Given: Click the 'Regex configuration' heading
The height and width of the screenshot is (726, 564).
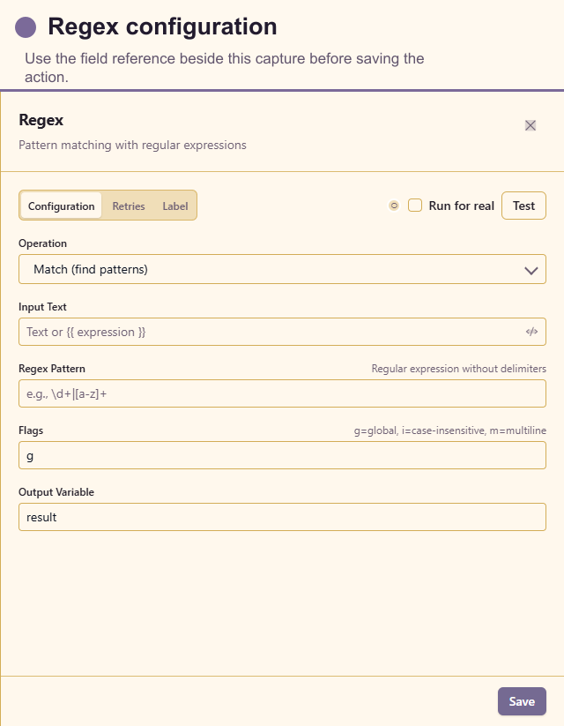Looking at the screenshot, I should [162, 26].
